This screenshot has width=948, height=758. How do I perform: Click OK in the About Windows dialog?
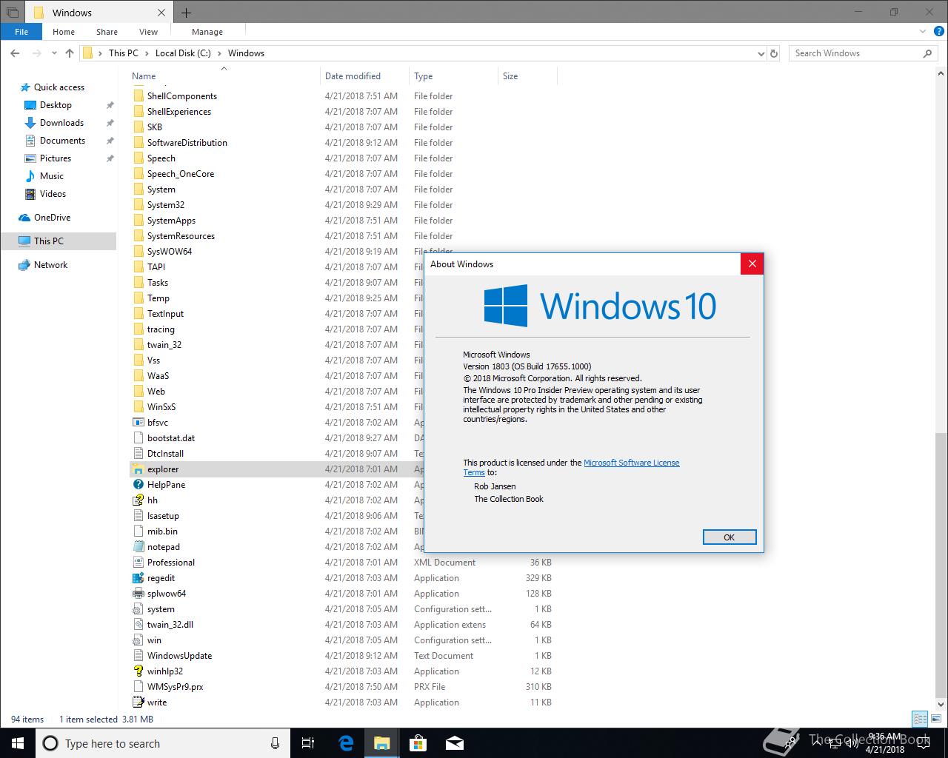[x=730, y=537]
